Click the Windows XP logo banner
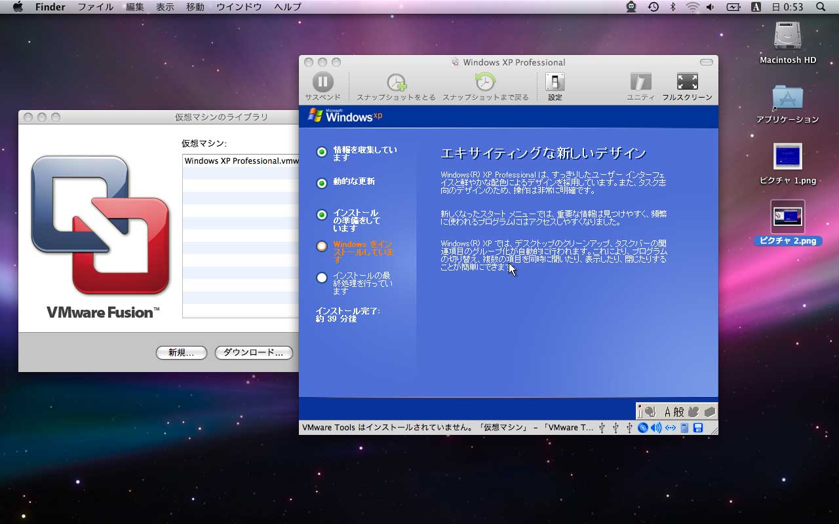 (345, 116)
